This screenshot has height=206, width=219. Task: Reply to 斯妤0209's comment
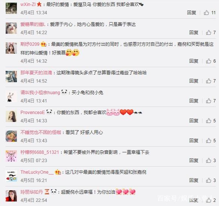pos(194,61)
